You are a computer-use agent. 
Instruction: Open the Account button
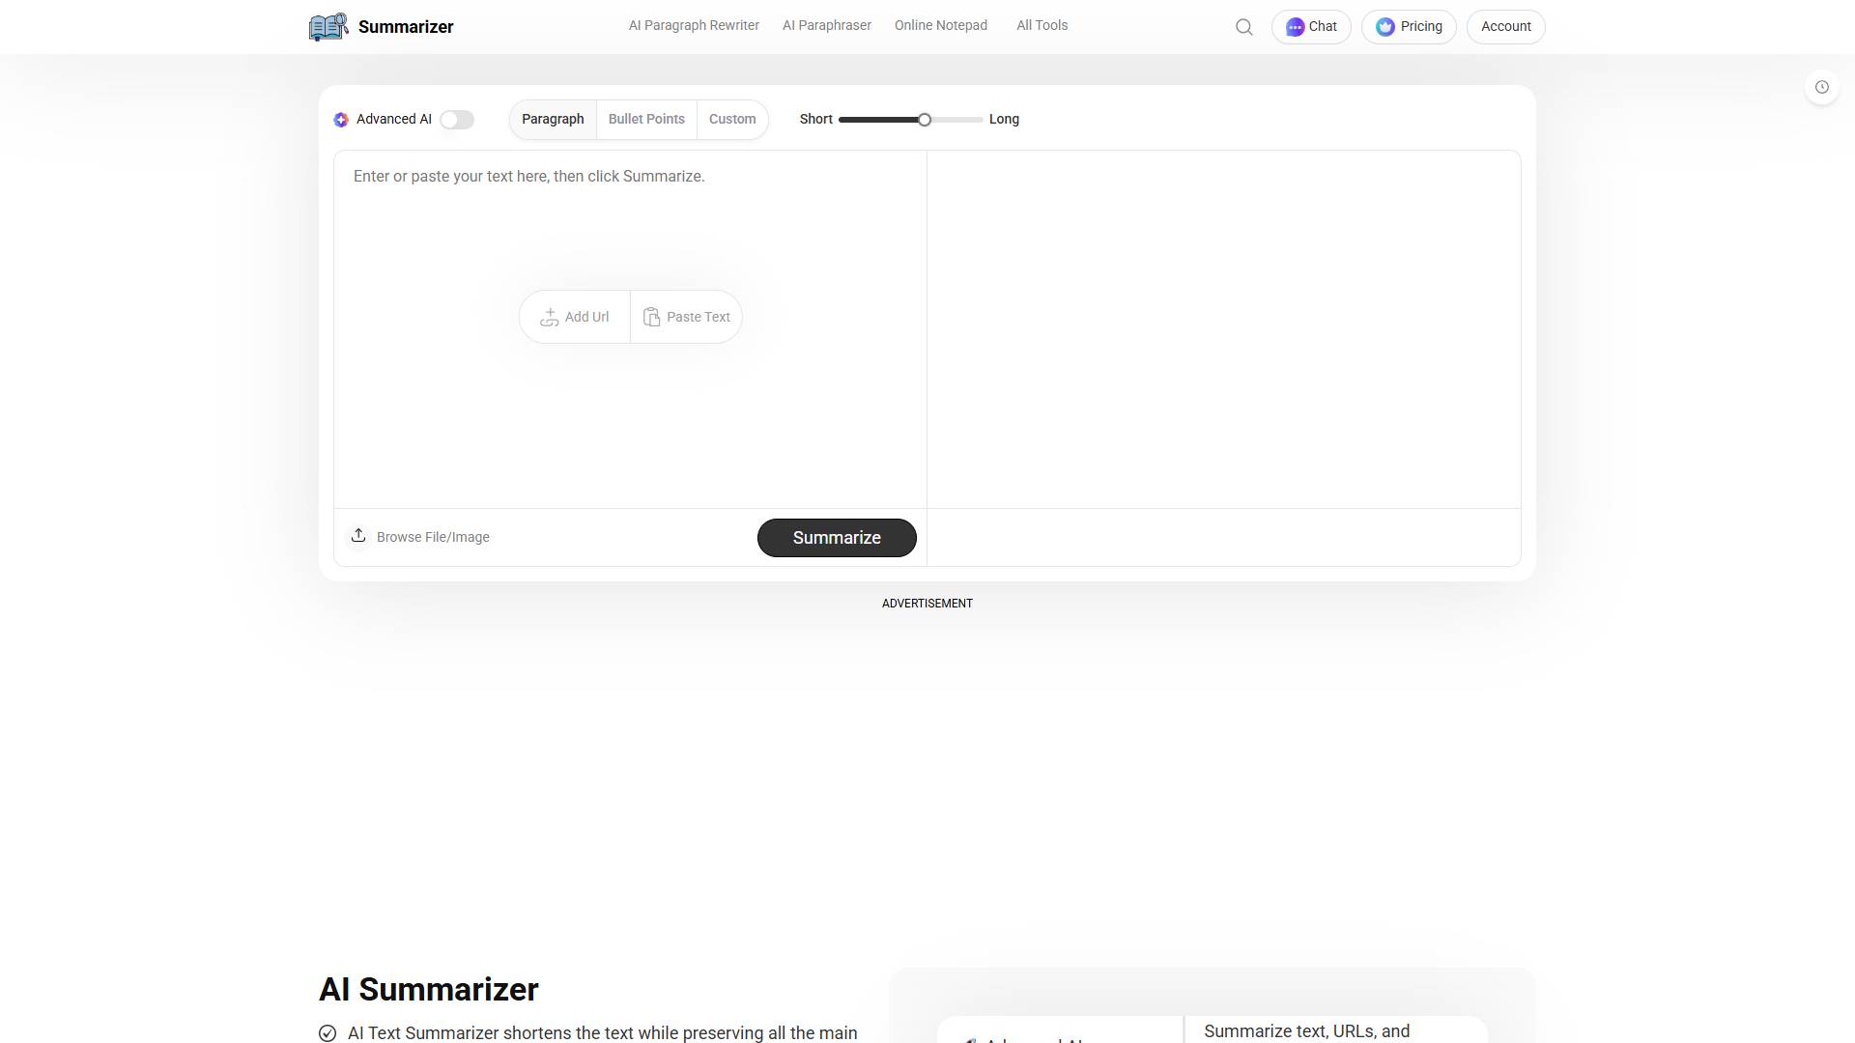(1506, 27)
